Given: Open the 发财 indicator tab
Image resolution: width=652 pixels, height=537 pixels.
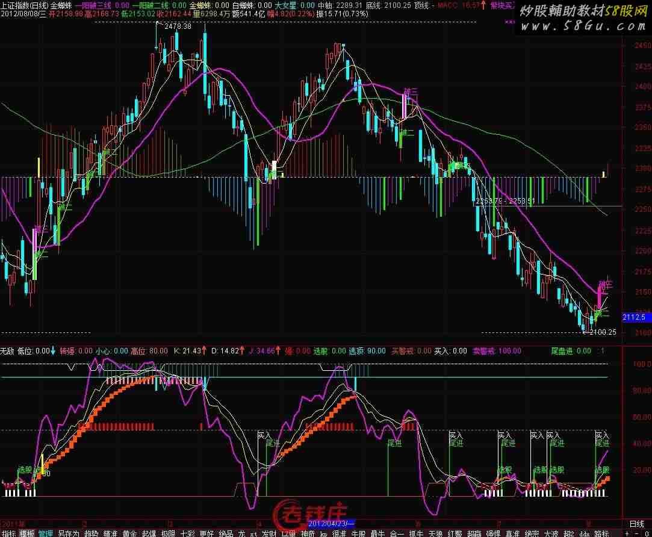Looking at the screenshot, I should coord(269,533).
